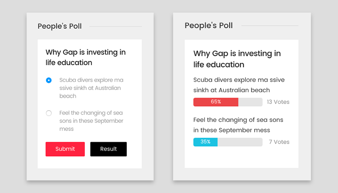
Task: Click the poll question title above radio options
Action: [x=86, y=57]
